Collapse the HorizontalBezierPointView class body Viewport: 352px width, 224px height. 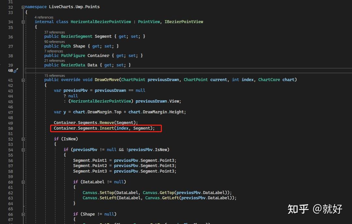pos(23,21)
